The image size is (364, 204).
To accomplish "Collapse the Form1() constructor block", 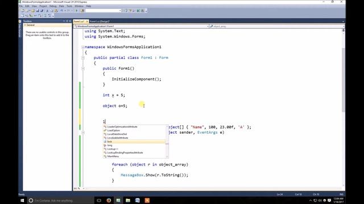I will (83, 69).
